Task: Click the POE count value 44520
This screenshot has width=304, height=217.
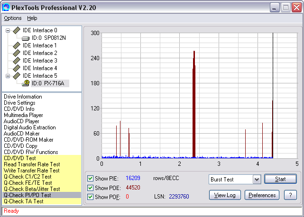Action: (x=133, y=188)
